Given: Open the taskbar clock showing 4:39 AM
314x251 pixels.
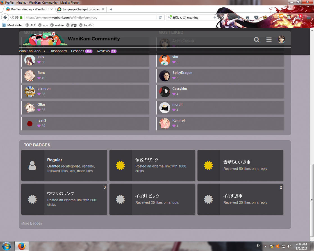Looking at the screenshot, I should (x=301, y=246).
